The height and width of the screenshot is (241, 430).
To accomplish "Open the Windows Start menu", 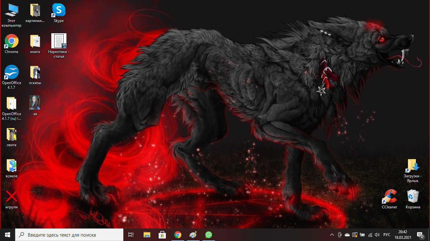I will pos(8,235).
